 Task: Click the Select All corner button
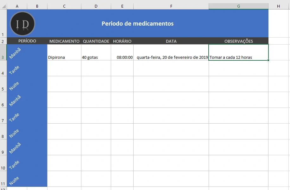pos(3,6)
